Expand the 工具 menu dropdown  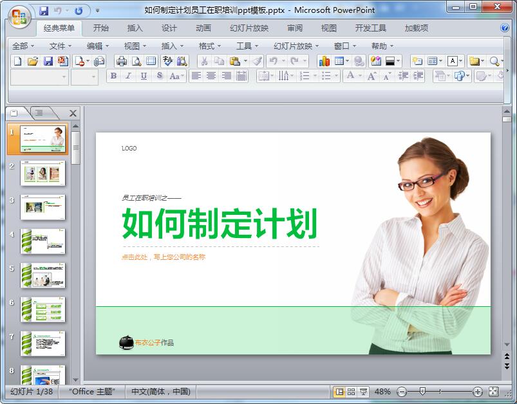(247, 46)
